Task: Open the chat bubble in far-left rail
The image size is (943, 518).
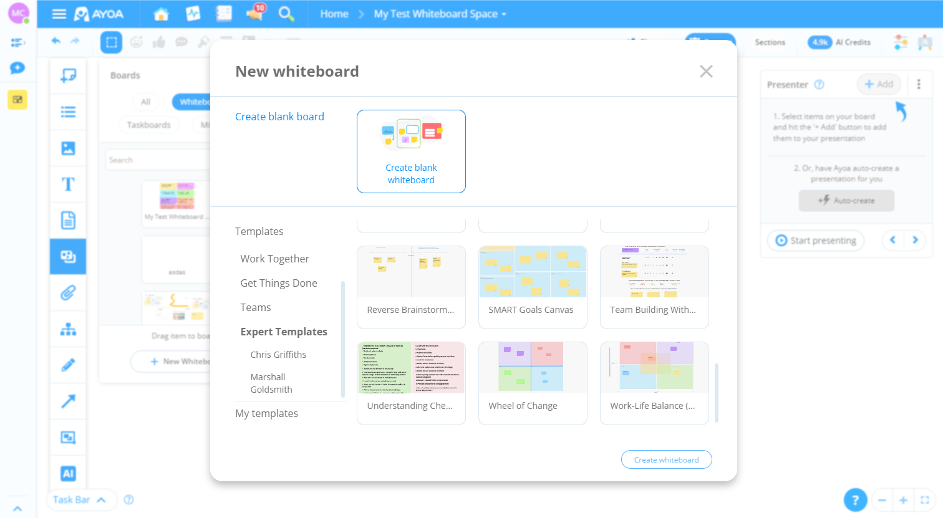Action: (17, 67)
